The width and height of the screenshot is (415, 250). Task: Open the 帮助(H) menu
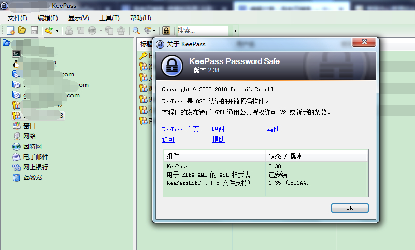click(x=140, y=18)
